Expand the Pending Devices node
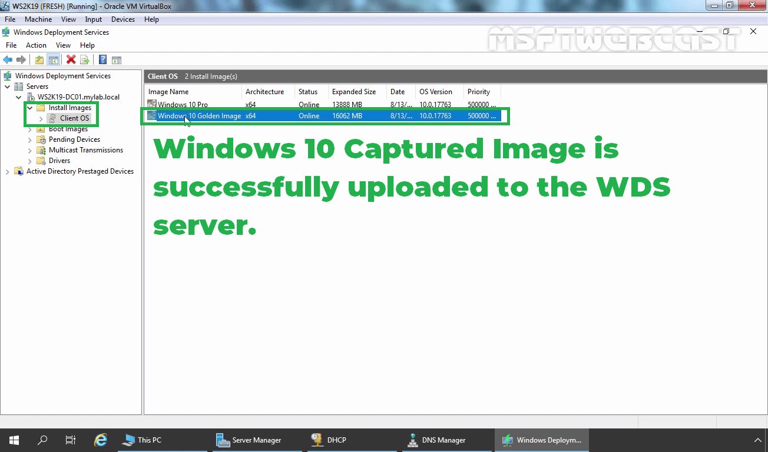This screenshot has height=452, width=768. coord(30,139)
